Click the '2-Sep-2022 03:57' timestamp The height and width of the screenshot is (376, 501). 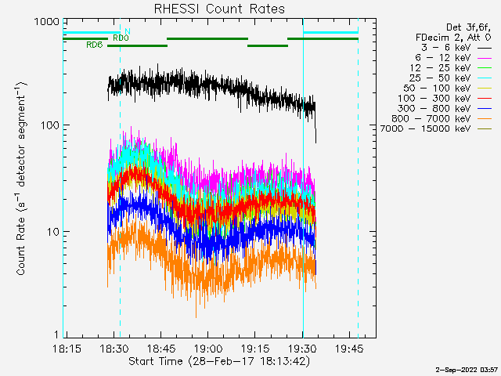pyautogui.click(x=467, y=370)
